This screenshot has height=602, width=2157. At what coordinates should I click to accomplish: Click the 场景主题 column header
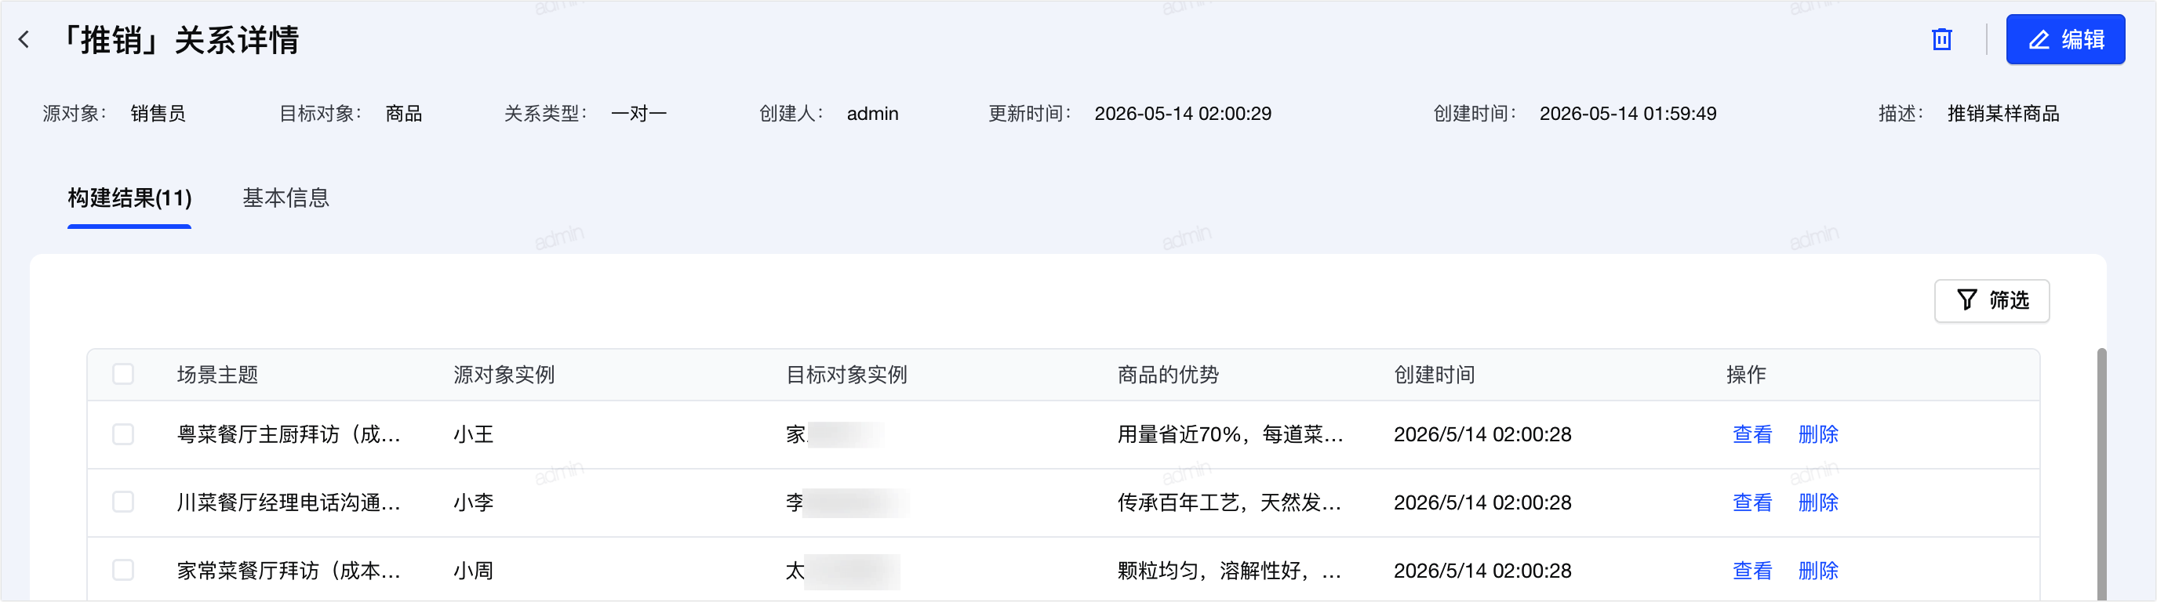click(218, 374)
